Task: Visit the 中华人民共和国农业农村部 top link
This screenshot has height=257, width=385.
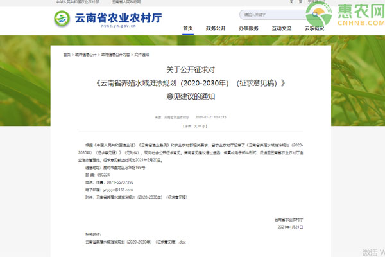Action: (x=78, y=2)
